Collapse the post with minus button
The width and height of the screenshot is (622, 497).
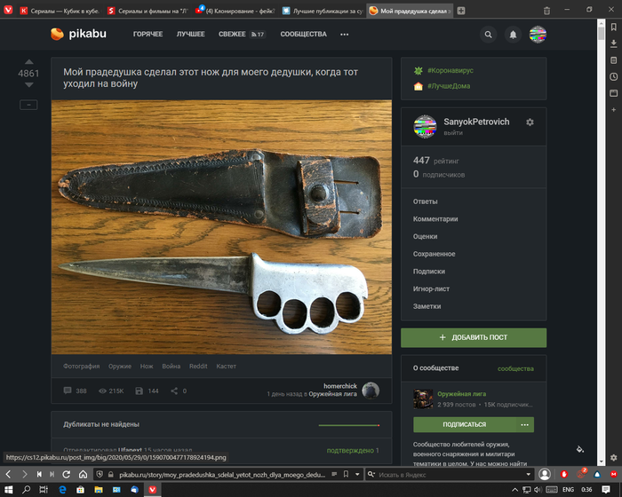coord(28,105)
